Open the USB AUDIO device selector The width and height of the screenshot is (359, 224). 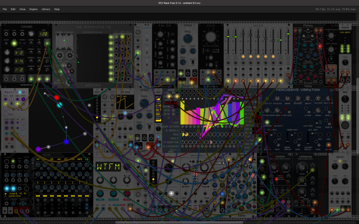tap(345, 32)
